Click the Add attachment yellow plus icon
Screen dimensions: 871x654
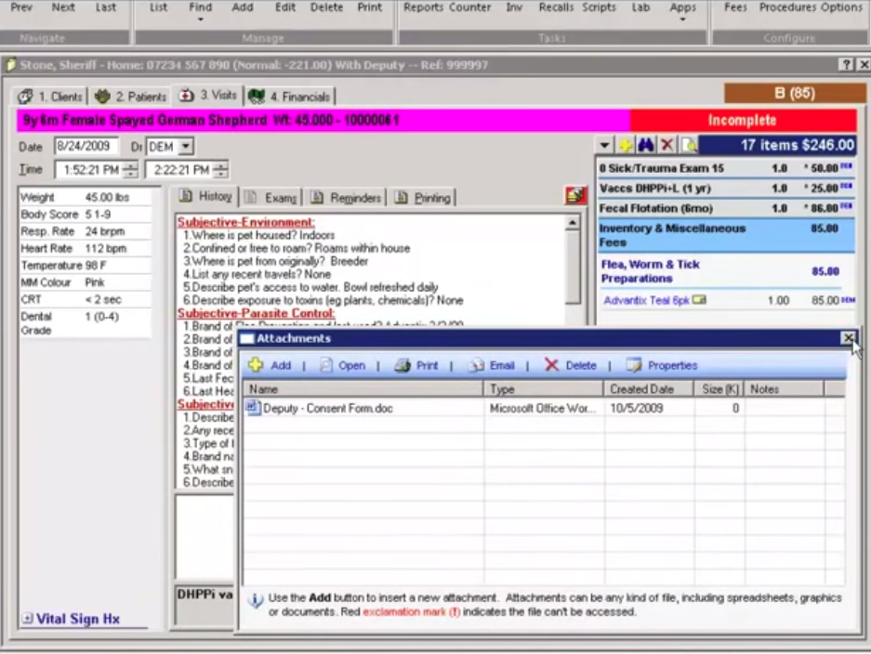pyautogui.click(x=256, y=365)
